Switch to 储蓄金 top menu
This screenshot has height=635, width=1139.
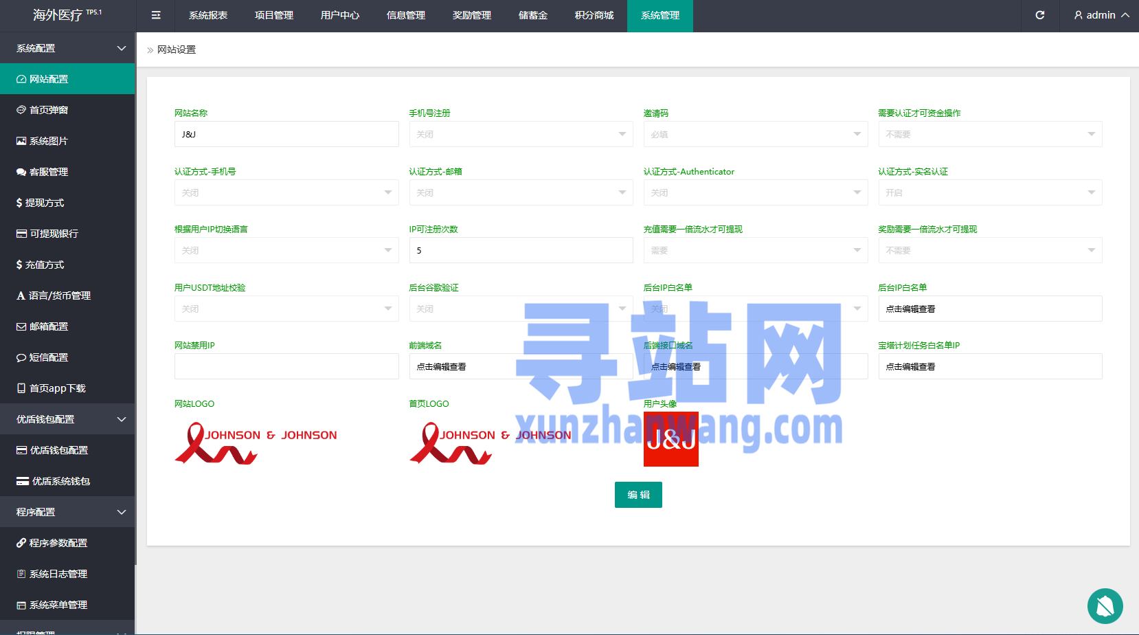pos(533,15)
